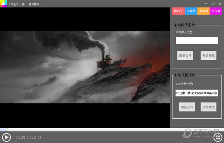Screen dimensions: 224x143
Task: Open the settings gear in title bar
Action: pyautogui.click(x=213, y=4)
